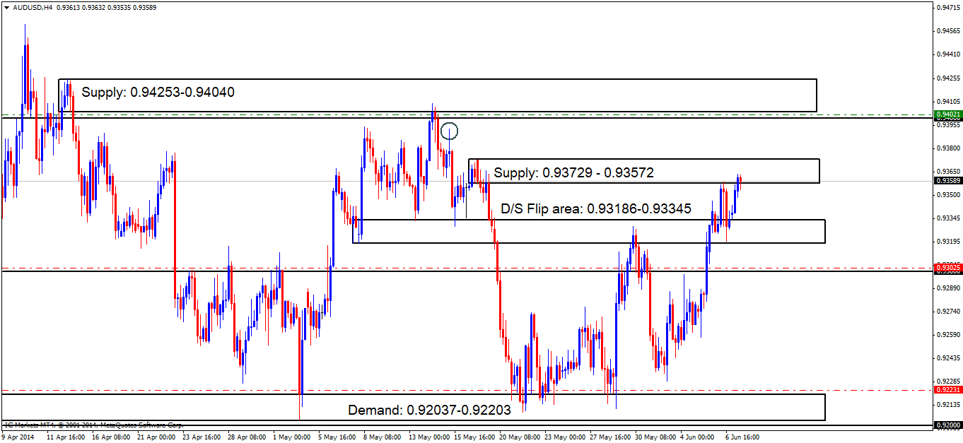Select the 'D/S Flip area: 0.93186-0.93345' label
This screenshot has width=963, height=443.
[596, 209]
